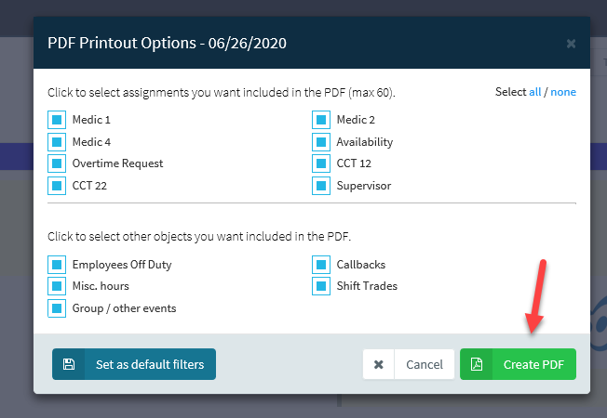
Task: Uncheck the Medic 1 assignment checkbox
Action: (57, 120)
